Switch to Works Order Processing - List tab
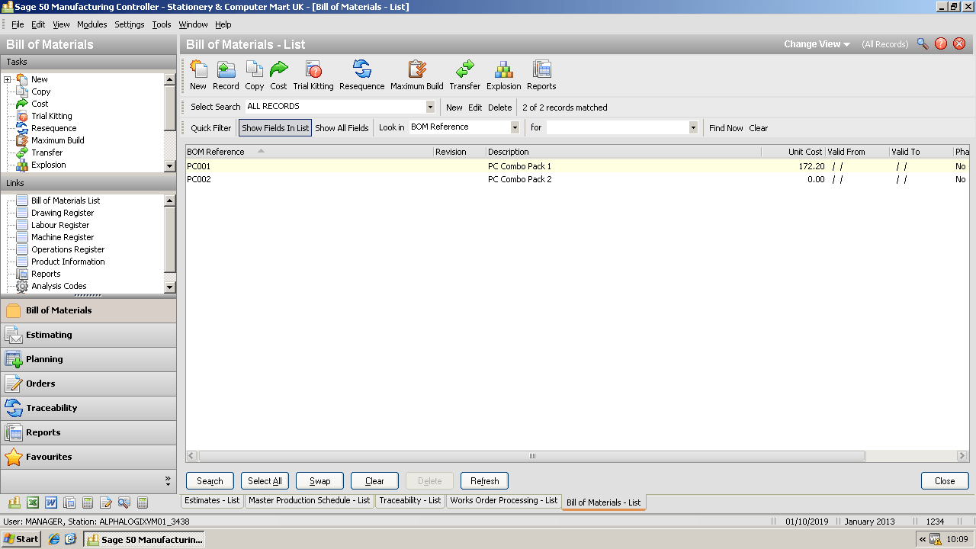Viewport: 976px width, 549px height. 503,501
